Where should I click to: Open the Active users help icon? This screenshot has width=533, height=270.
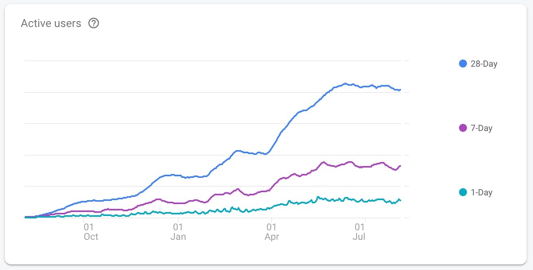point(93,23)
